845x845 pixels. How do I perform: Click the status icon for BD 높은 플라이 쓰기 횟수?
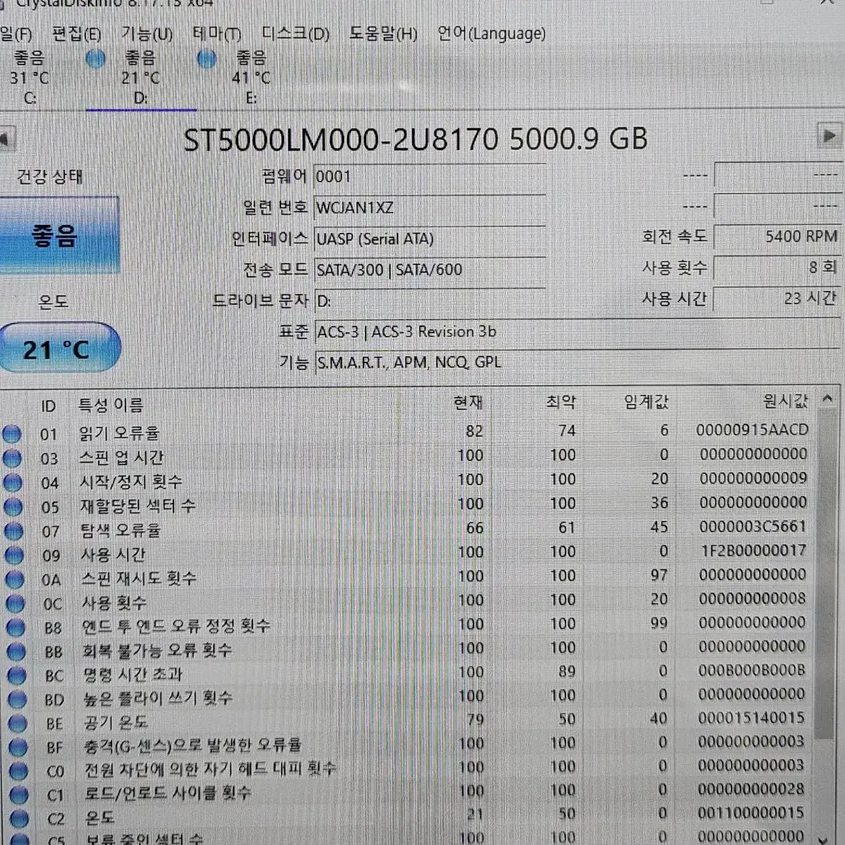(17, 700)
